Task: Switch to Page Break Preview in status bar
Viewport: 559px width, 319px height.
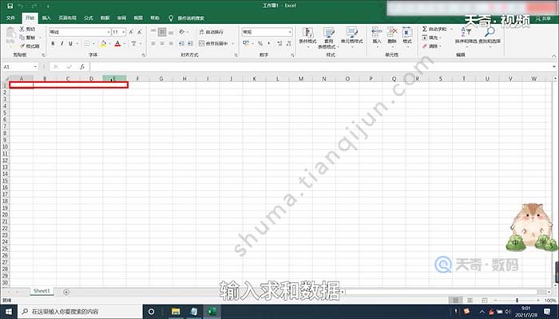Action: (x=484, y=301)
